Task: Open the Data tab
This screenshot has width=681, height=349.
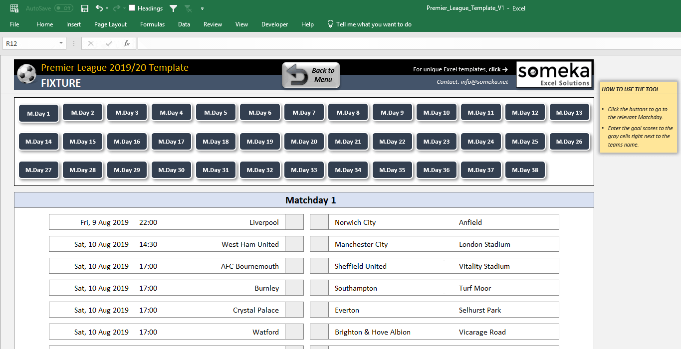Action: (184, 24)
